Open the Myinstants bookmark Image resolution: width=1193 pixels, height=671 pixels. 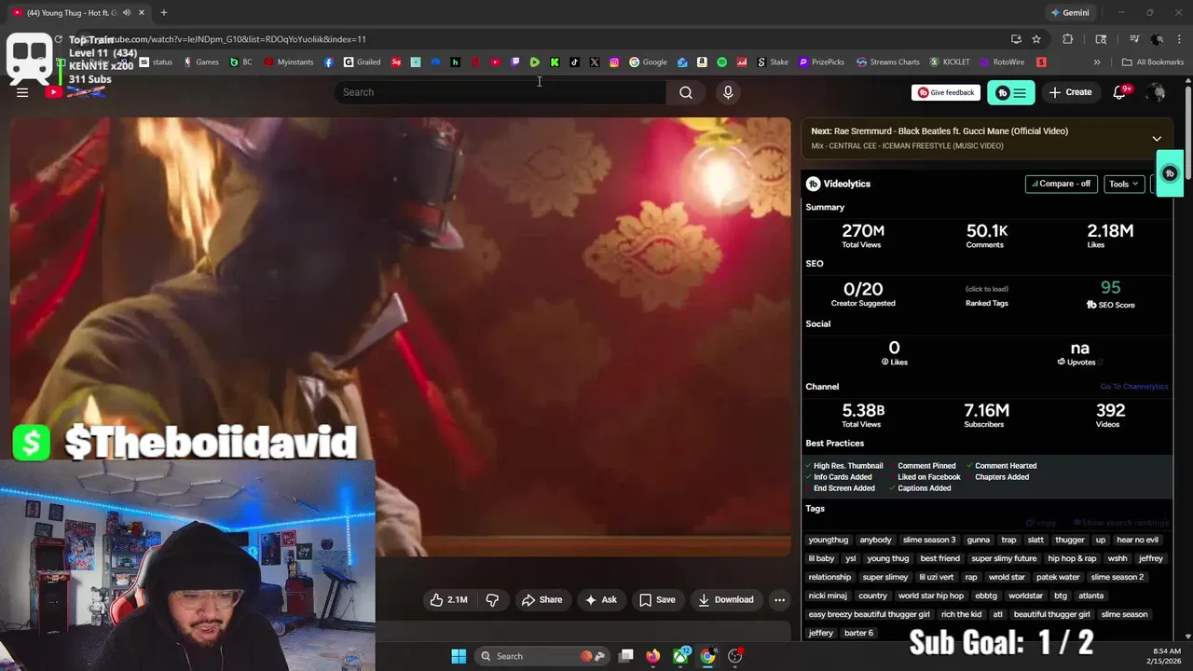click(289, 62)
